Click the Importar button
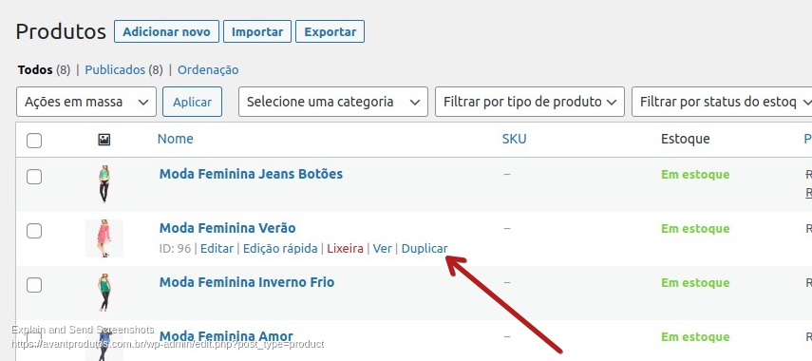 click(x=257, y=31)
